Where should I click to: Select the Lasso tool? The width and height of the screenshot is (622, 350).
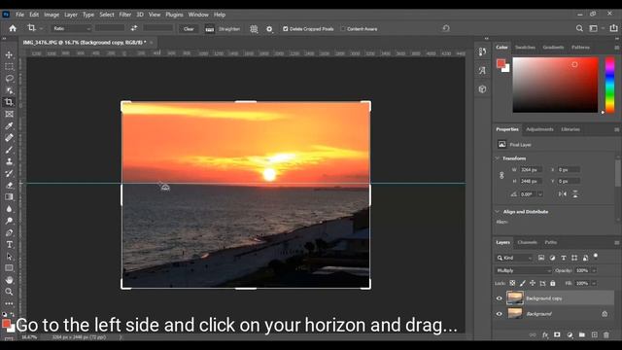pyautogui.click(x=9, y=78)
